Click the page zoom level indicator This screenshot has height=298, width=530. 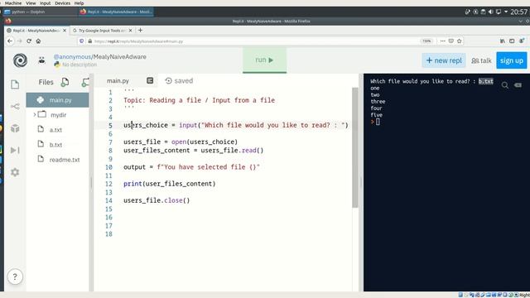[x=426, y=41]
